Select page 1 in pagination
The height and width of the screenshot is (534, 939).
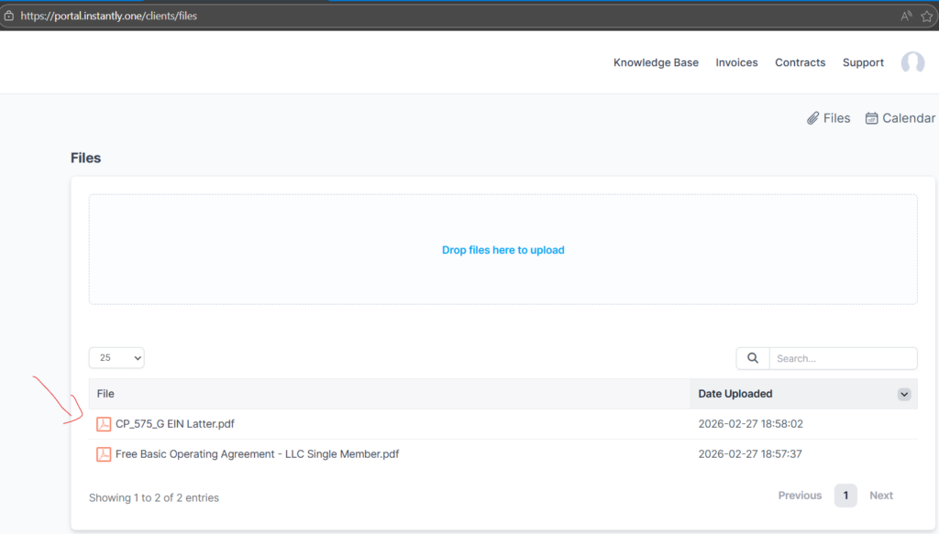pos(845,496)
